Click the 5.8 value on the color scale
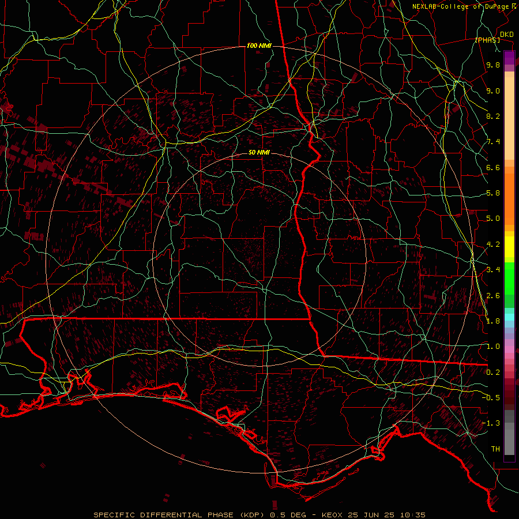Viewport: 519px width, 519px height. (493, 193)
